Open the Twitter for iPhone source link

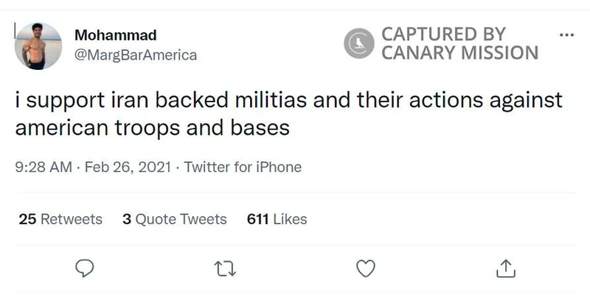[243, 167]
